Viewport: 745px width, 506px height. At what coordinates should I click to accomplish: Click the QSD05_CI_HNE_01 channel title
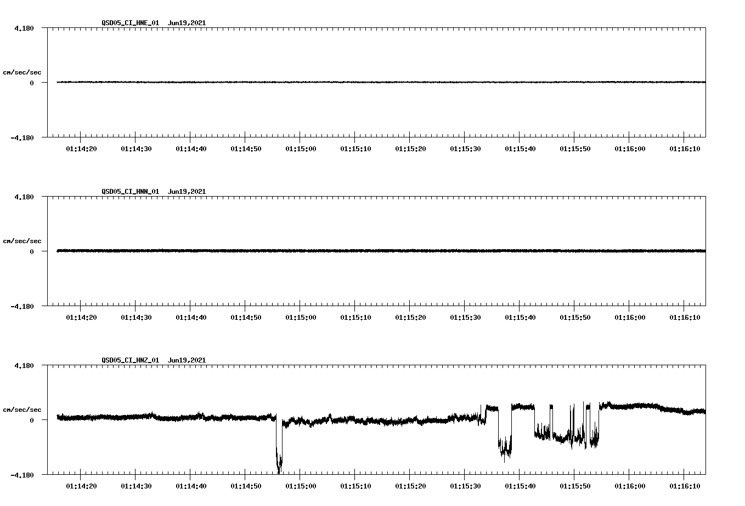pyautogui.click(x=131, y=23)
